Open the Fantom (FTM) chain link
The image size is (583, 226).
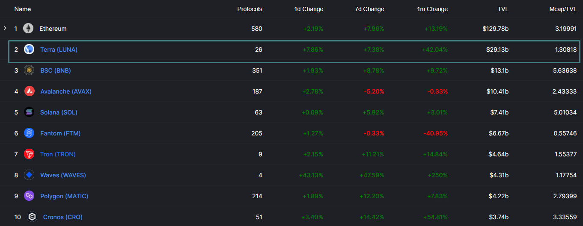60,133
